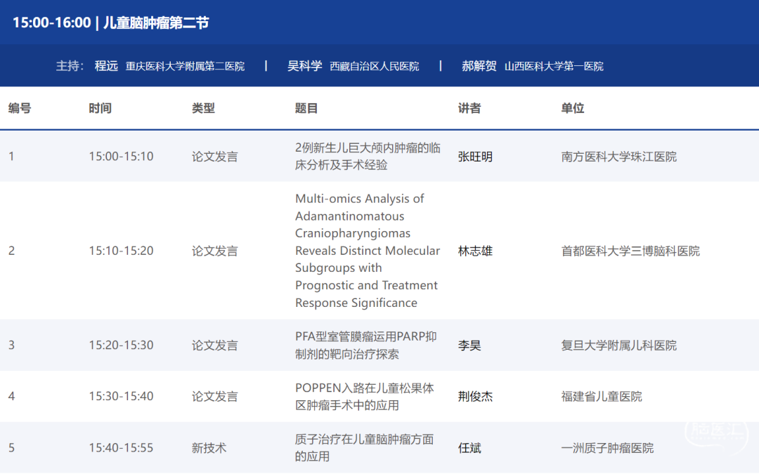Click the 15:00-16:00 儿童脑肿瘤第二节 session title
The height and width of the screenshot is (474, 759).
coord(111,22)
